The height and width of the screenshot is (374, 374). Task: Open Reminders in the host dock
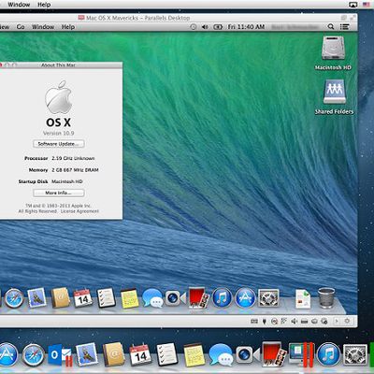coord(166,354)
